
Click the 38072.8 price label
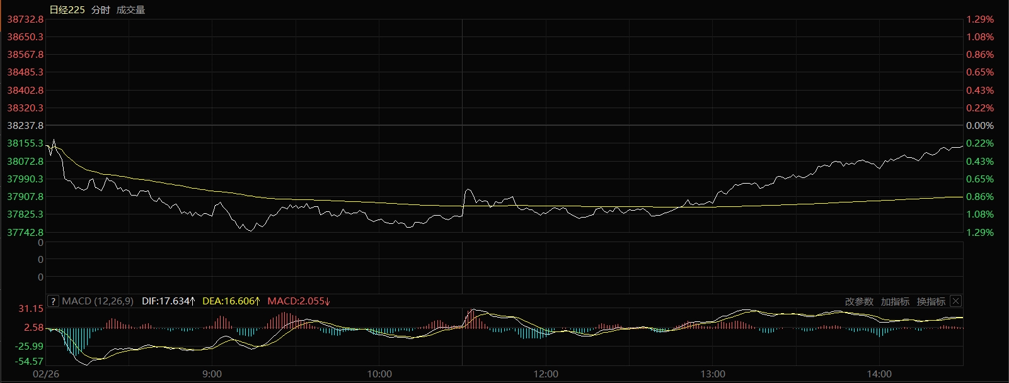click(25, 162)
